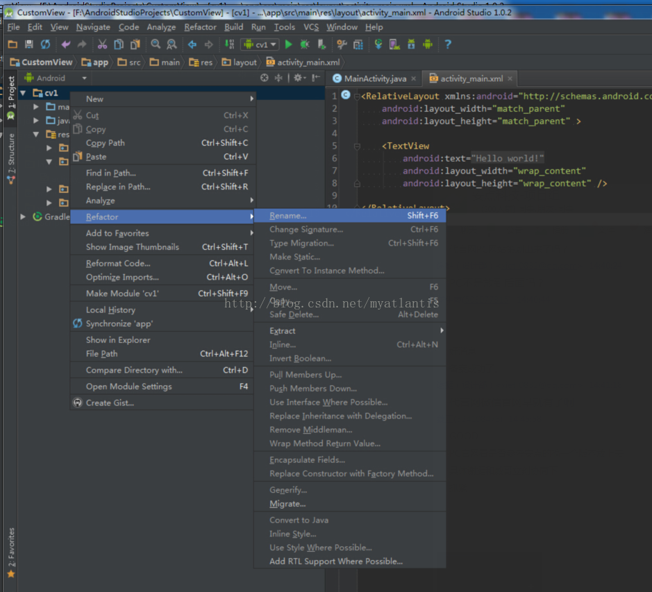Screen dimensions: 652x592
Task: Open project panel gear settings
Action: point(299,78)
